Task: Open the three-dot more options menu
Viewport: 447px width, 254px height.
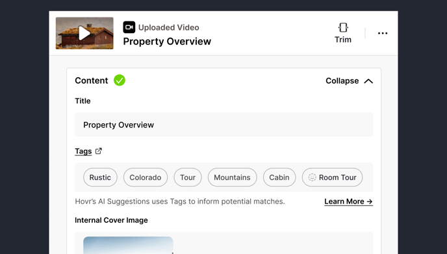Action: tap(383, 33)
